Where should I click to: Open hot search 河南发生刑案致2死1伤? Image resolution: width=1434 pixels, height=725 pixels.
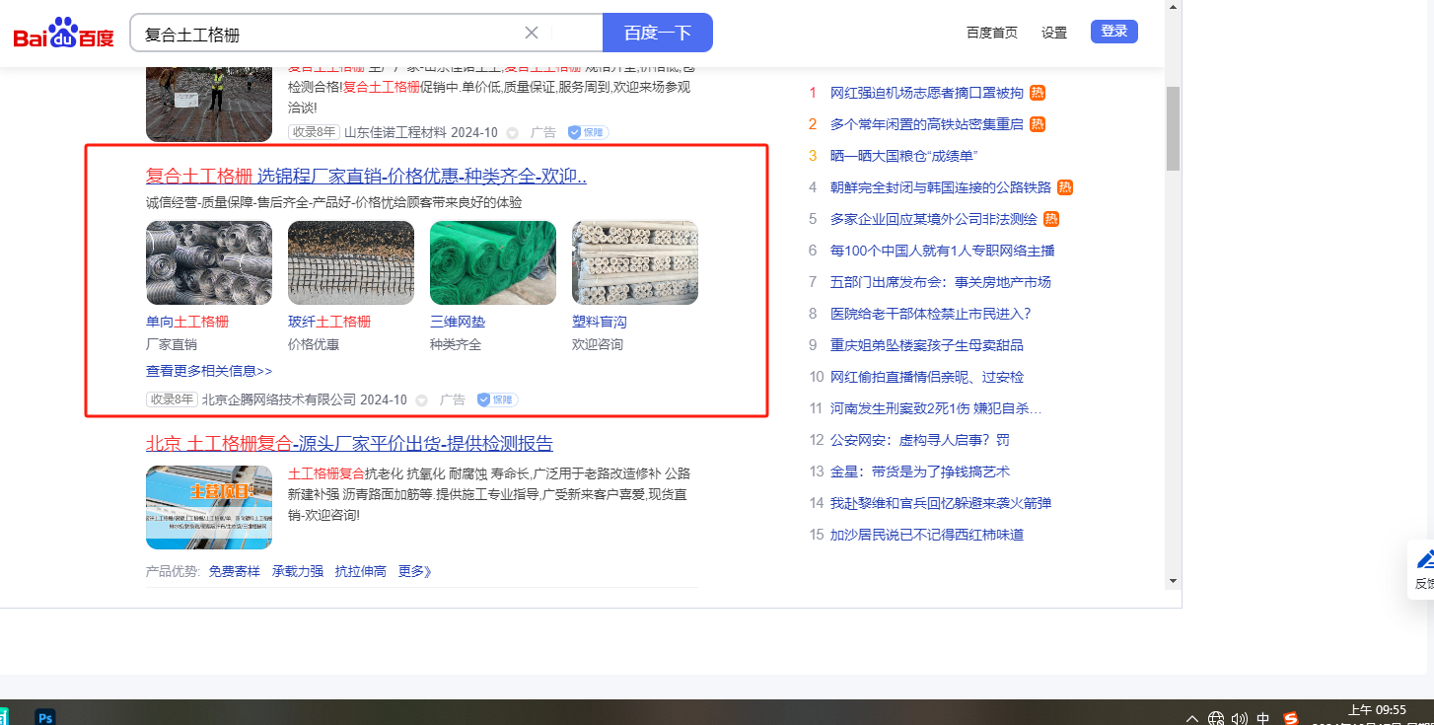(936, 408)
